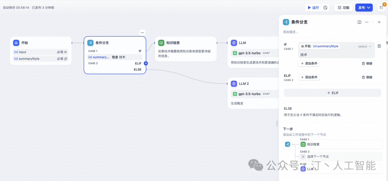Open LLM 2 in next step ELSE

pyautogui.click(x=340, y=169)
